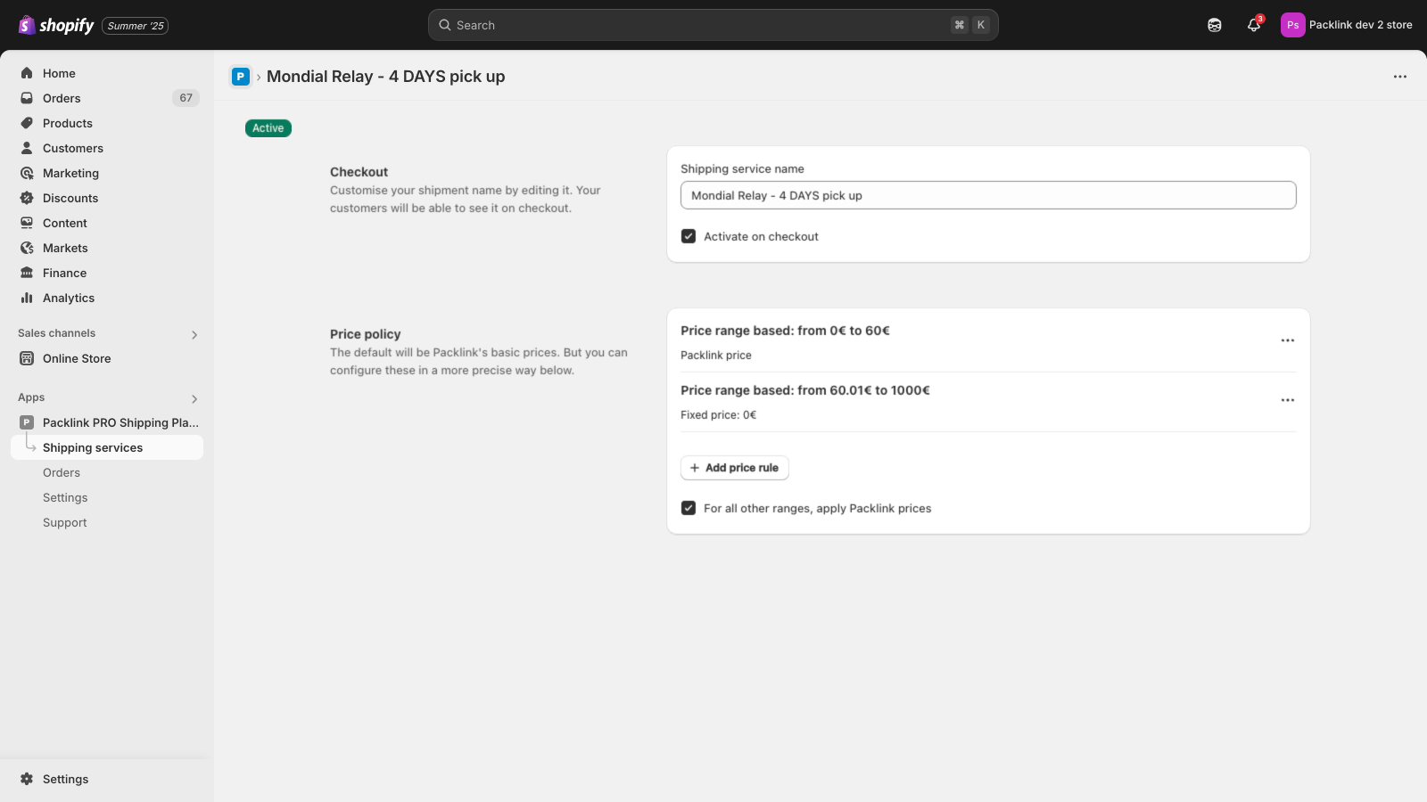This screenshot has width=1427, height=802.
Task: Open the Sidekick assistant icon
Action: [x=1214, y=25]
